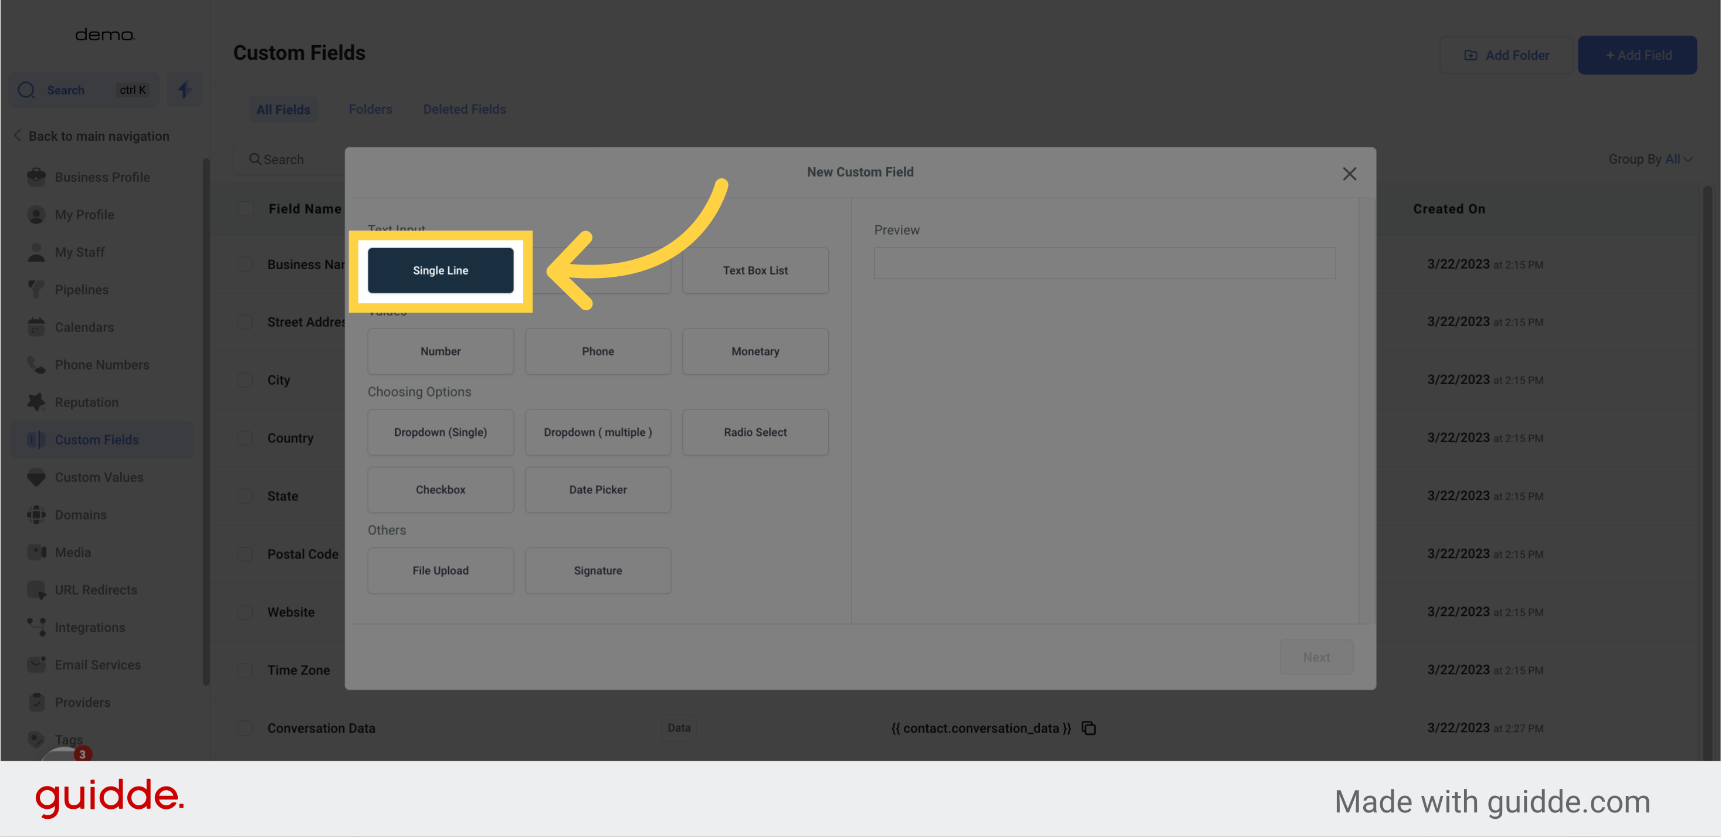The image size is (1721, 837).
Task: Click the Email Services envelope icon
Action: pos(36,664)
